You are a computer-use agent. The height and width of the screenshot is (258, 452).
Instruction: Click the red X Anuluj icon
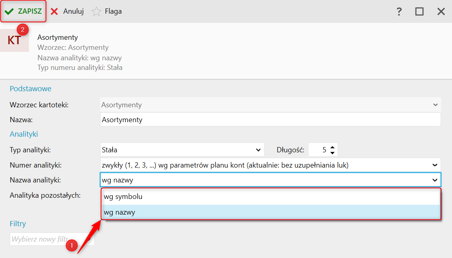tap(55, 12)
